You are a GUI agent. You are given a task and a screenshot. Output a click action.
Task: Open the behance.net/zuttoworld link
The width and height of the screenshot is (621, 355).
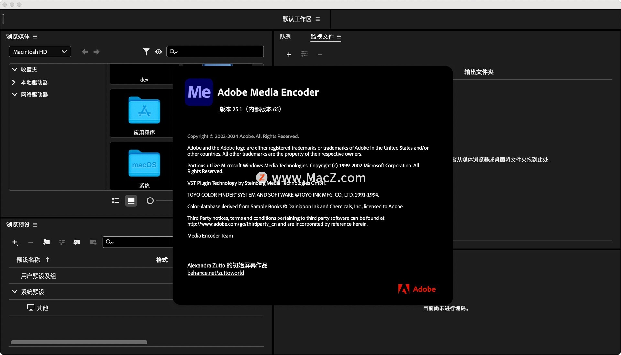pos(216,273)
